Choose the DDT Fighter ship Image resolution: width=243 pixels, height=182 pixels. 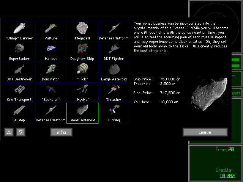pyautogui.click(x=114, y=52)
